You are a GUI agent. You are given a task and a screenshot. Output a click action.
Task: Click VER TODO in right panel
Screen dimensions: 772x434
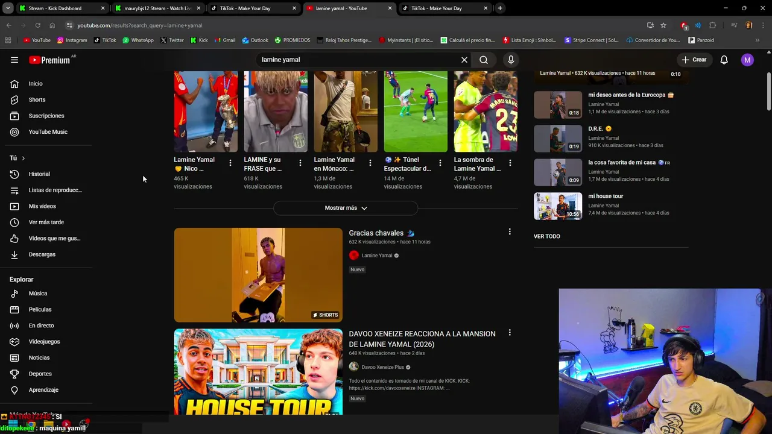[547, 236]
